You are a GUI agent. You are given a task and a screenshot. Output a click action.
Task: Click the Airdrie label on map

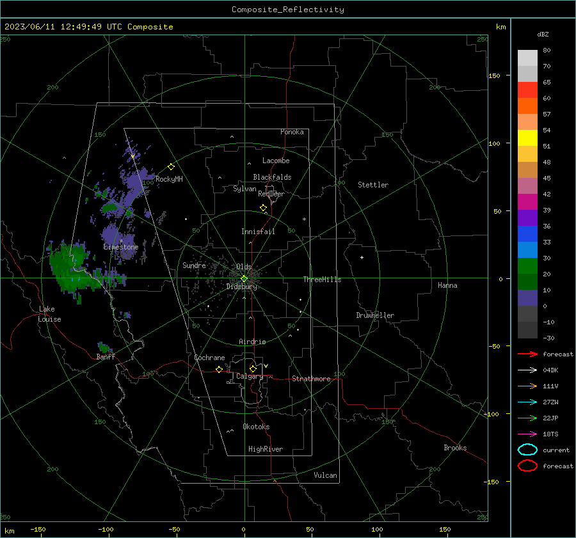coord(252,342)
